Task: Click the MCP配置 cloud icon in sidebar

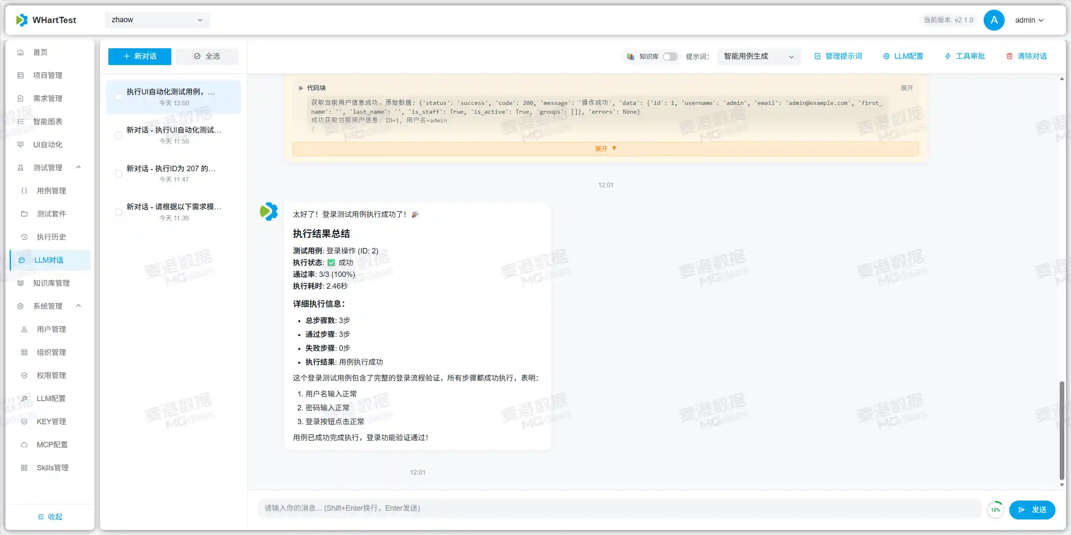Action: tap(24, 445)
